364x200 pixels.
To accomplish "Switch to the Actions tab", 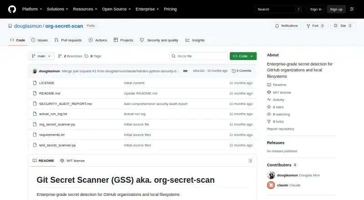I will click(98, 40).
